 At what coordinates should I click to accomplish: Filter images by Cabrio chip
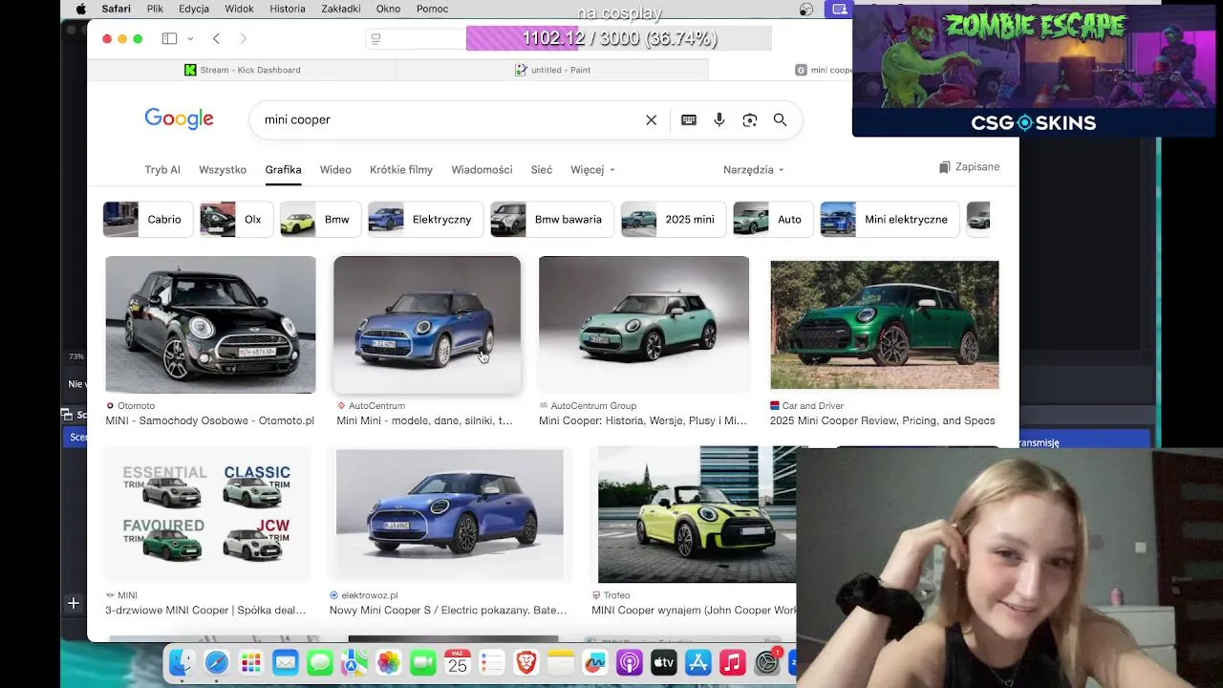(x=148, y=220)
